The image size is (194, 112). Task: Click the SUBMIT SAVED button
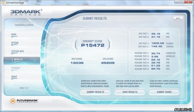coord(164,92)
